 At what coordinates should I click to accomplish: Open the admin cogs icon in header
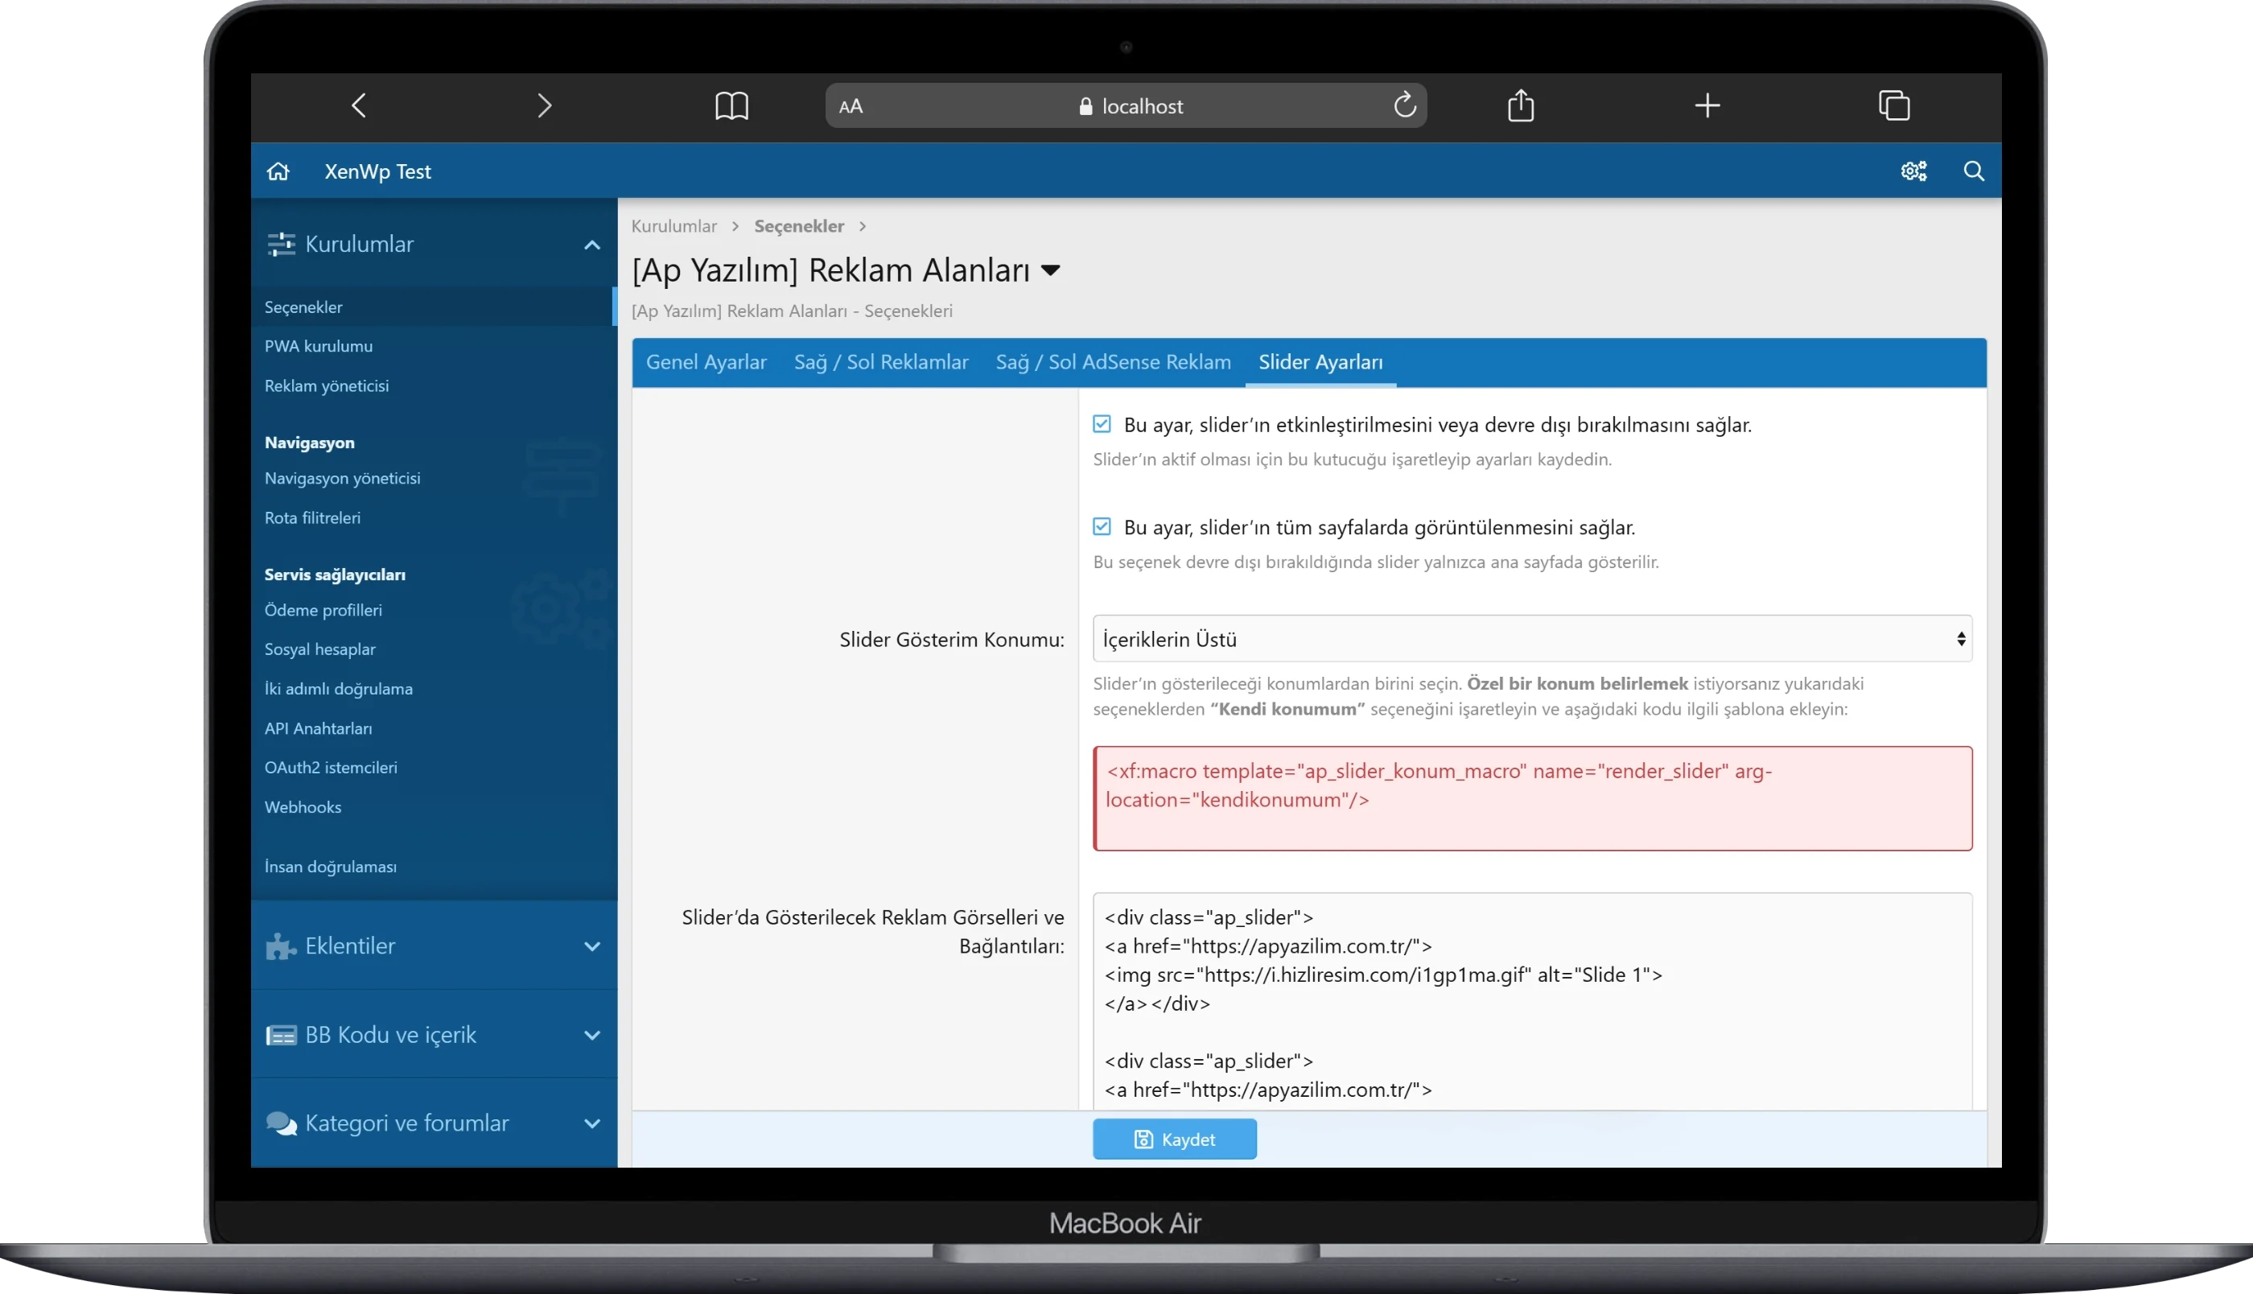1913,171
